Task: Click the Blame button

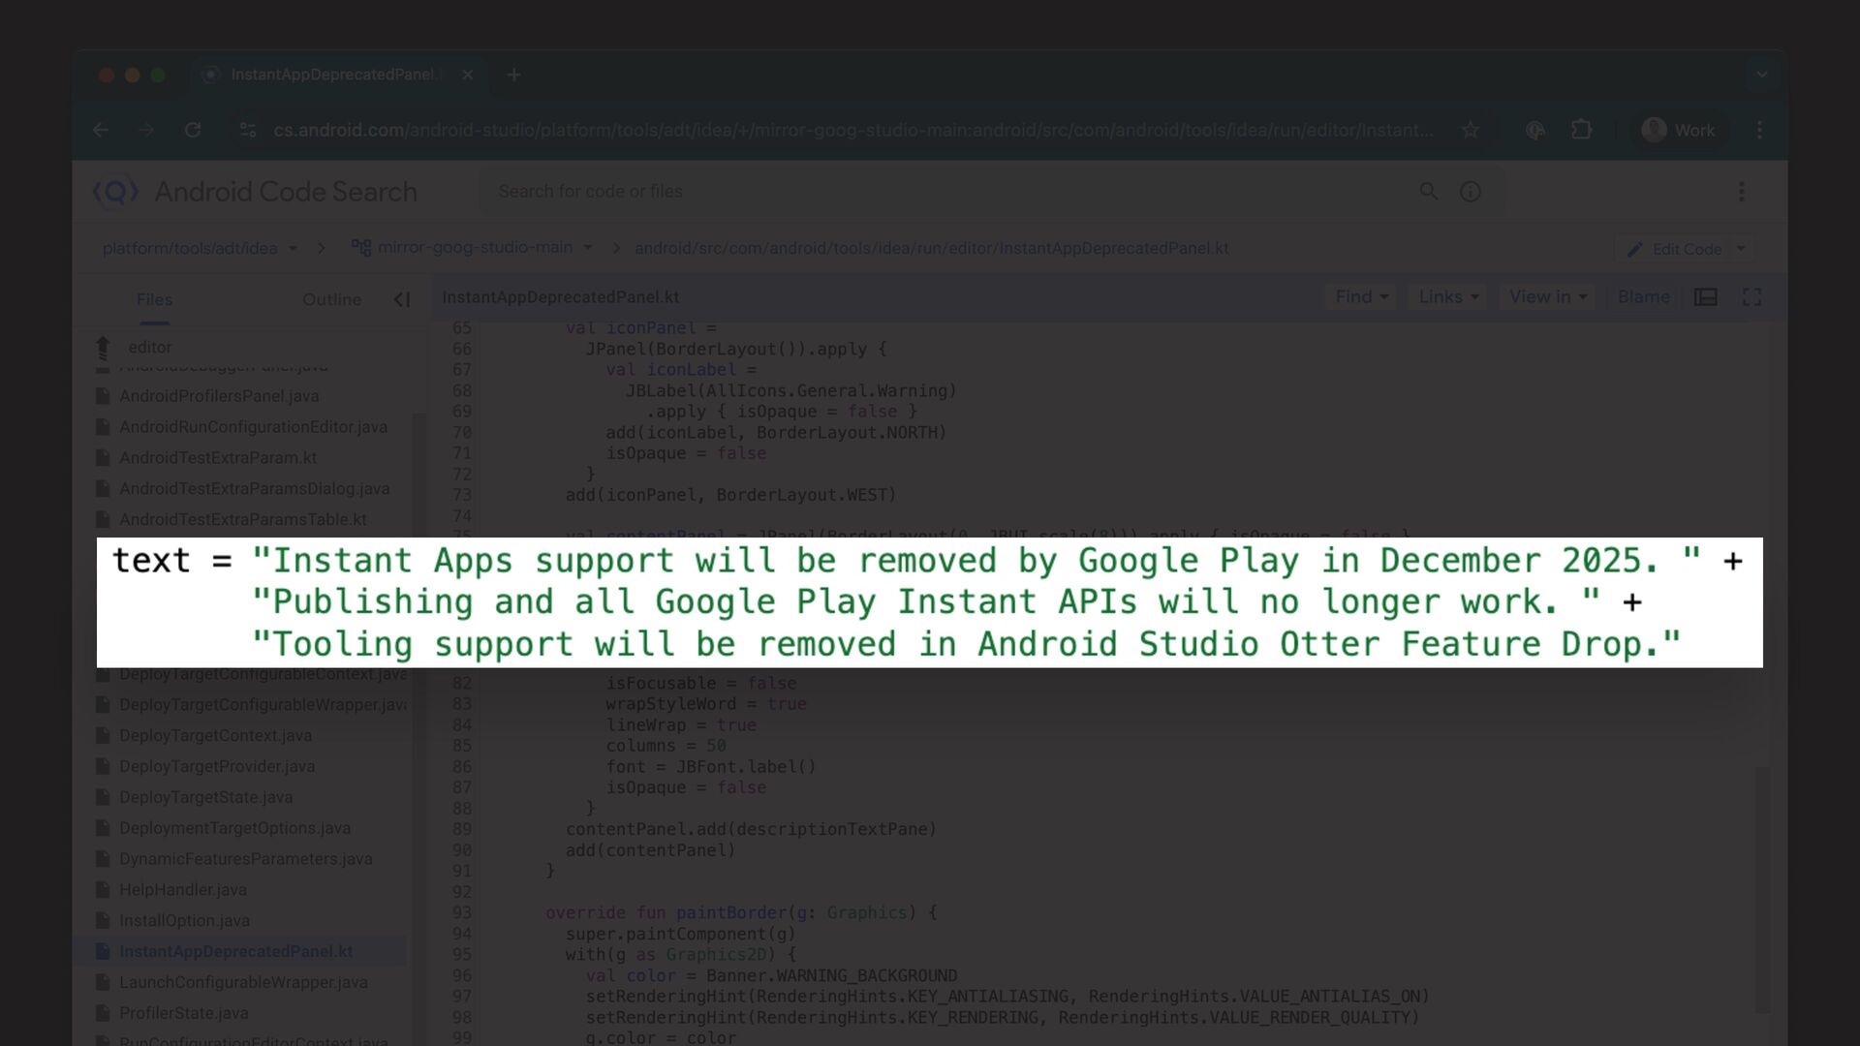Action: click(x=1643, y=297)
